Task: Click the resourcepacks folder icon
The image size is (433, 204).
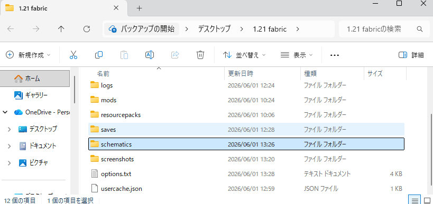Action: coord(95,114)
